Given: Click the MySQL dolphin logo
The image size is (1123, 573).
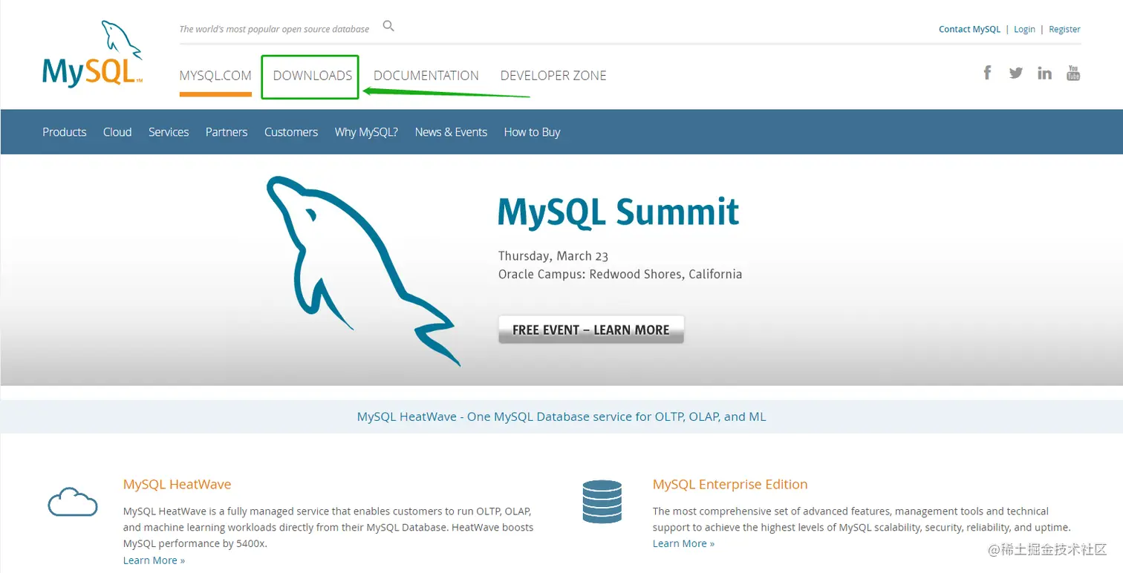Looking at the screenshot, I should point(92,53).
